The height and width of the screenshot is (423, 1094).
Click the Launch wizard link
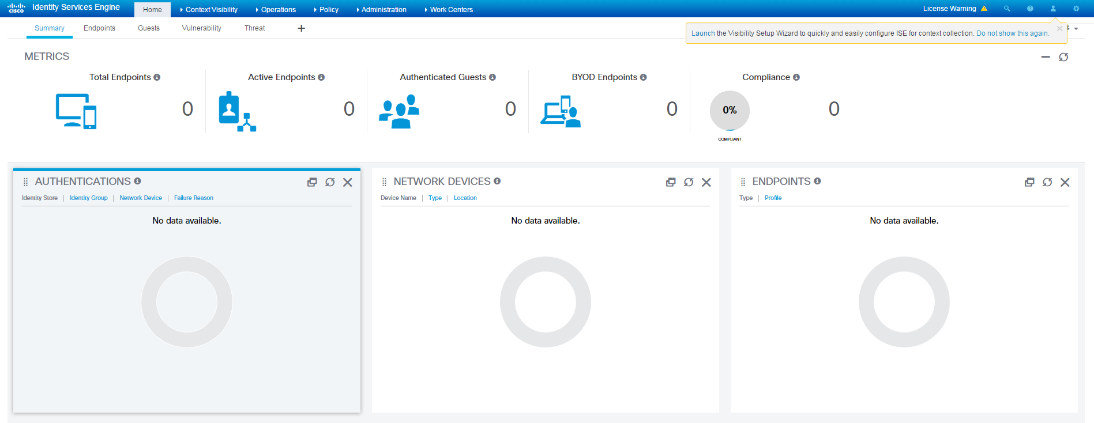tap(703, 33)
